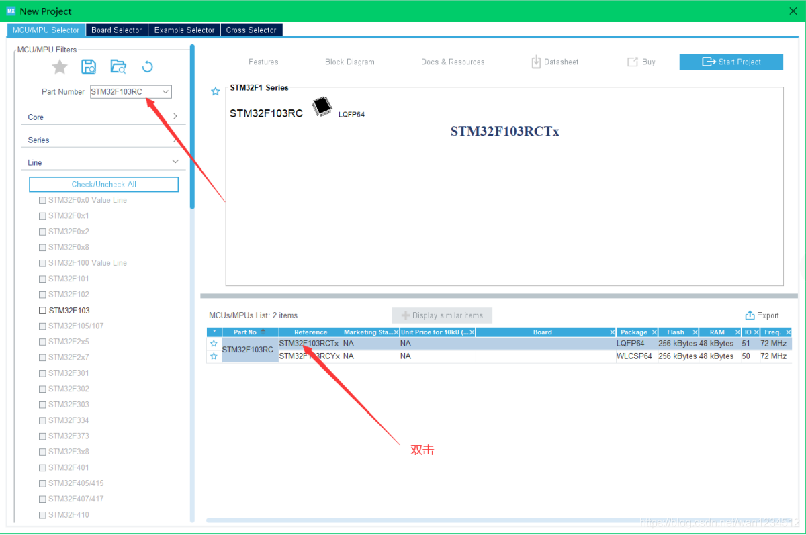
Task: Click the save search filter icon
Action: (x=89, y=66)
